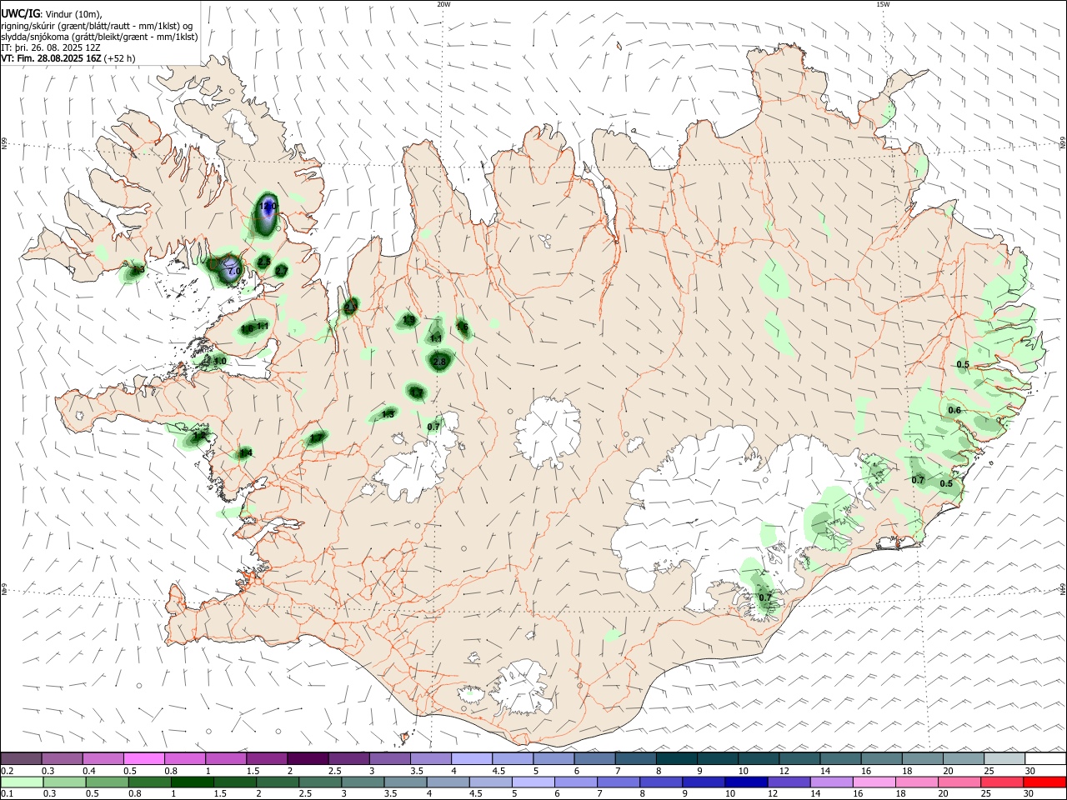Click the 'rigning/skúrir' legend description line
Viewport: 1067px width, 800px height.
(97, 26)
